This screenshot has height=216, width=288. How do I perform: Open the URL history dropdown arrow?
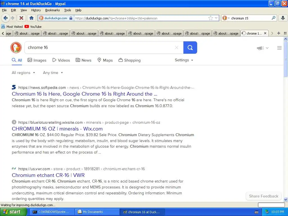[x=216, y=18]
